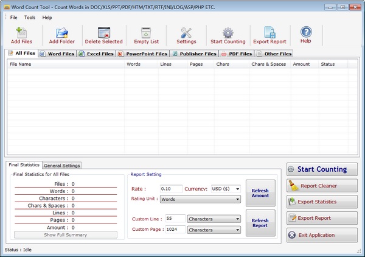Image resolution: width=365 pixels, height=257 pixels.
Task: Open the Tools menu
Action: pos(30,18)
